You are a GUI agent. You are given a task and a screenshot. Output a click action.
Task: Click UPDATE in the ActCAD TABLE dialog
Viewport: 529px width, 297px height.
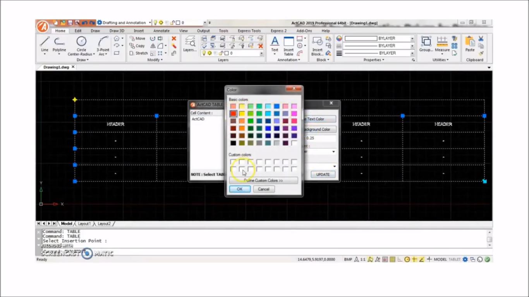point(323,174)
